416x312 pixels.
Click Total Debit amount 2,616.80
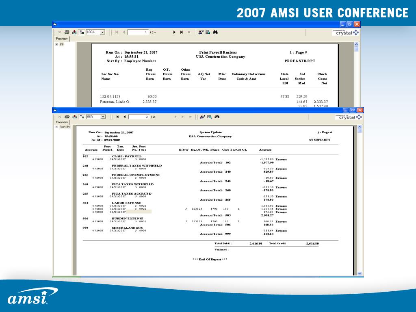tap(256, 244)
